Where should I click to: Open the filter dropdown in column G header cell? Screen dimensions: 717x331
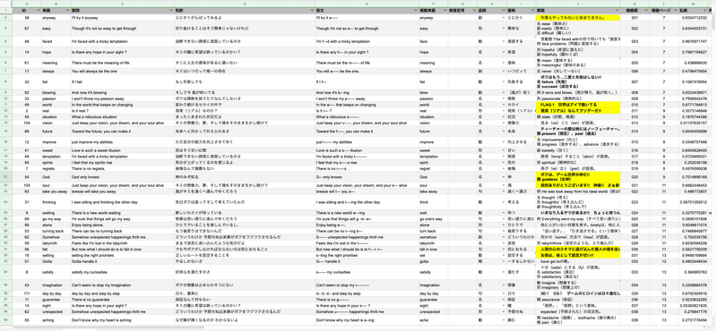point(473,10)
